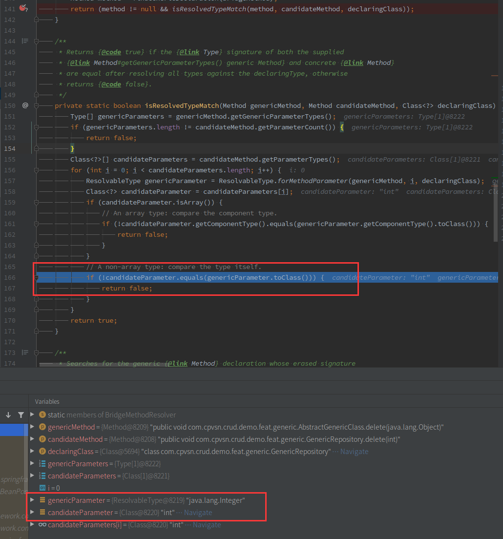Click the watch glasses icon of candidateParameters[i]
Image resolution: width=503 pixels, height=539 pixels.
coord(42,524)
